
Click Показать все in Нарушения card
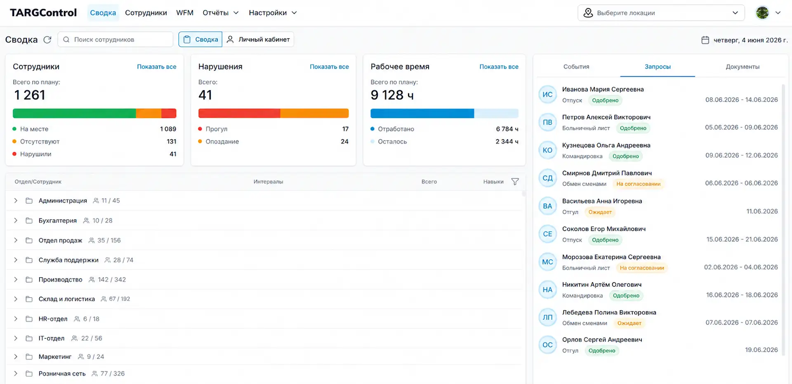(329, 67)
